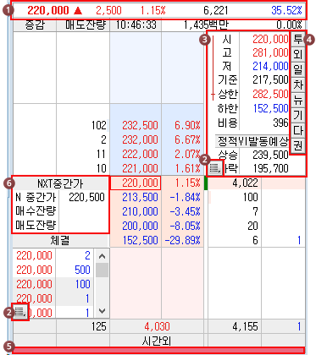Switch to the 기 side tab
316x355 pixels.
pos(297,115)
